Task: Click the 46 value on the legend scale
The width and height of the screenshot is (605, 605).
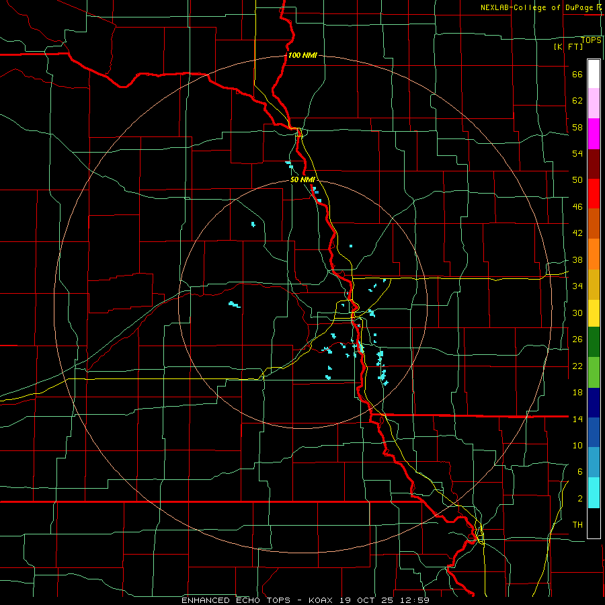Action: (x=577, y=207)
